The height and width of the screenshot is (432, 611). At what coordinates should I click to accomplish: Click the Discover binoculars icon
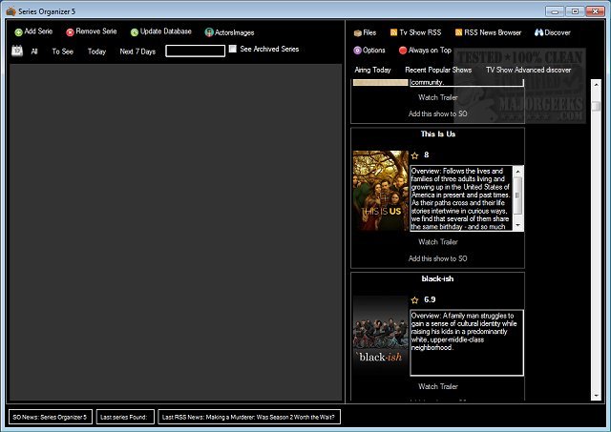(x=538, y=32)
